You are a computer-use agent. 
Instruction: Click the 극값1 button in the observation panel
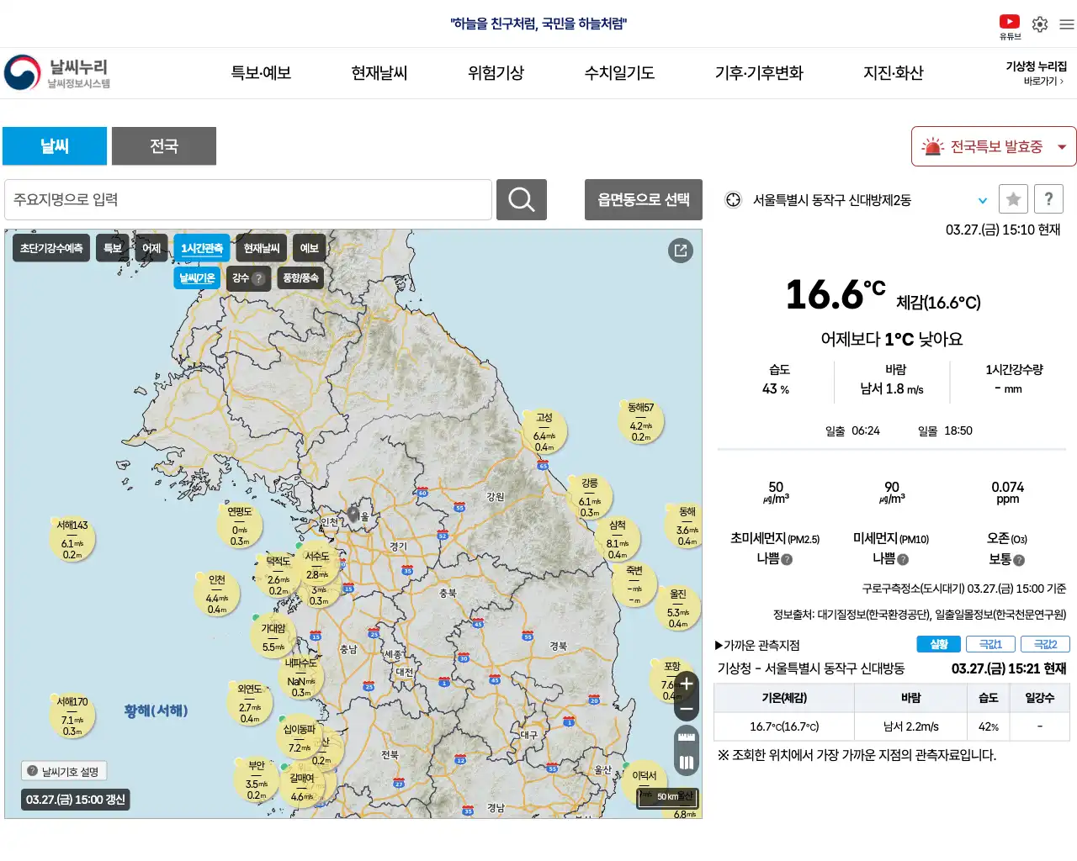(x=990, y=643)
